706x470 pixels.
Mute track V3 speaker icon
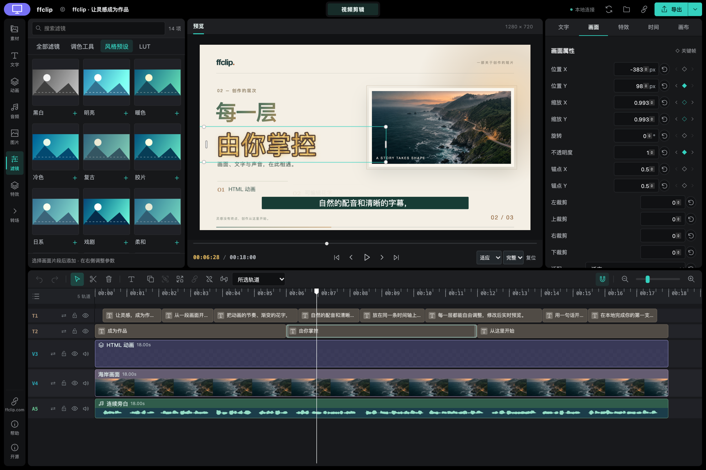pyautogui.click(x=86, y=354)
